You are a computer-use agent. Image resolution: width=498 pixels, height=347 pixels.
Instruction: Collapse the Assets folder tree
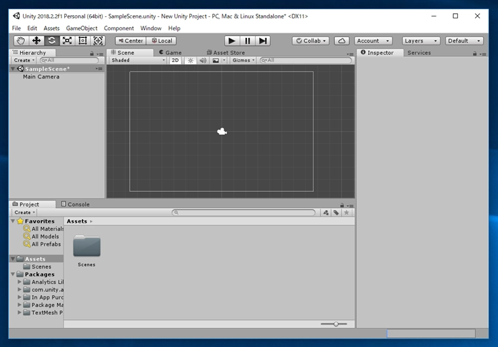click(x=13, y=259)
